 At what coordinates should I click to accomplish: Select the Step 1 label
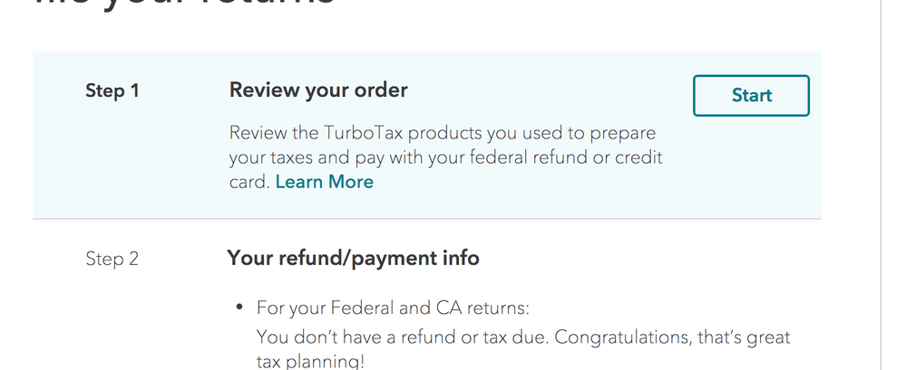pos(112,90)
